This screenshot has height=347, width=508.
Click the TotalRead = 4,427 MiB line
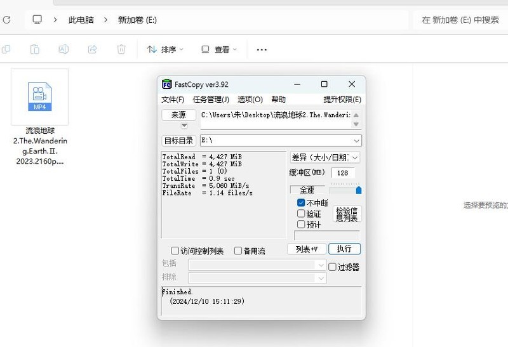202,157
